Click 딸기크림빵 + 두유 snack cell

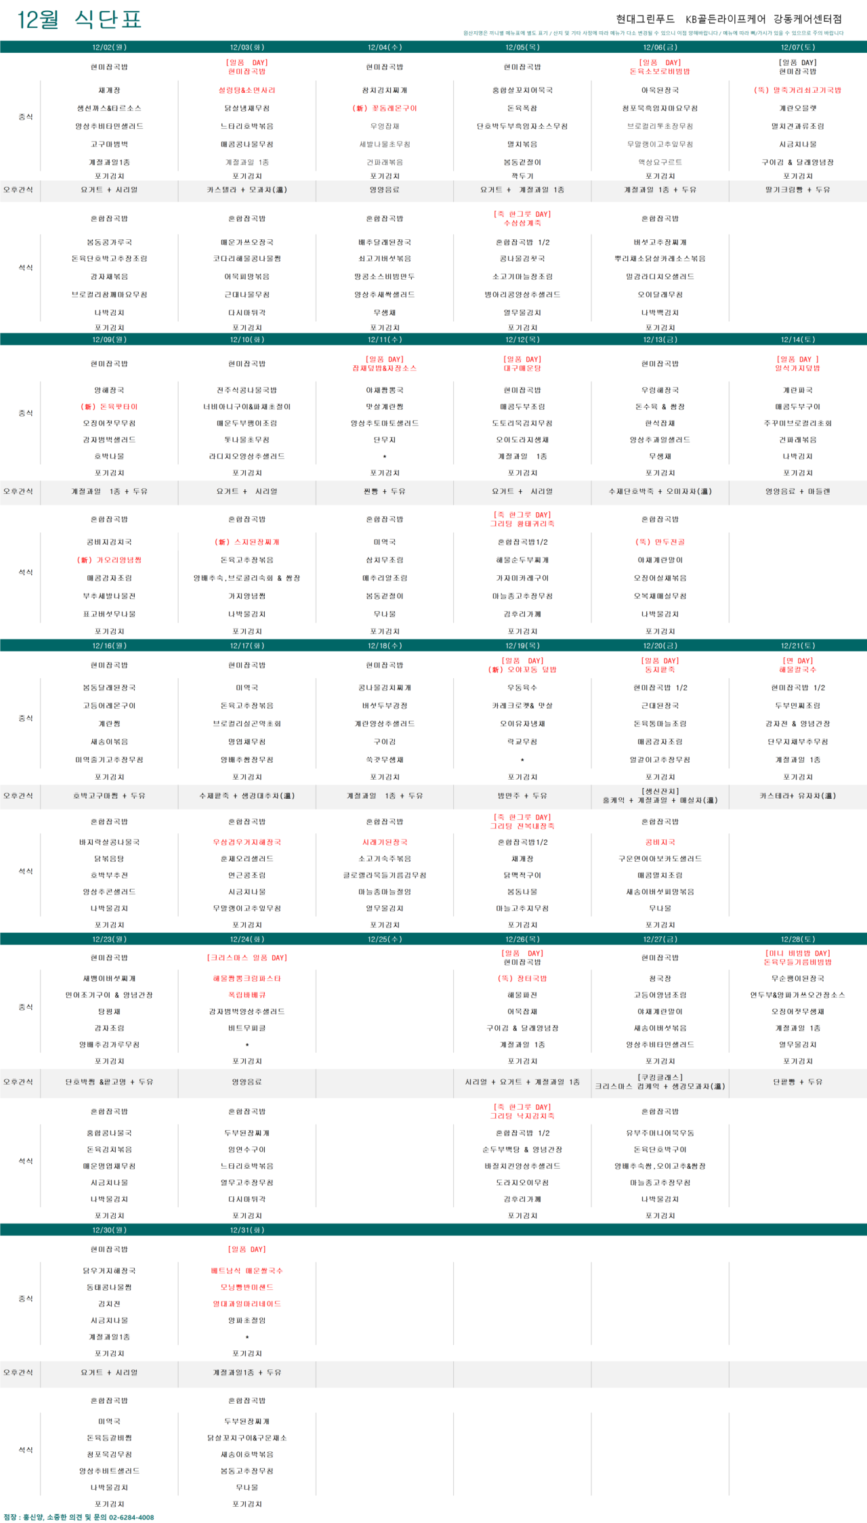point(798,190)
